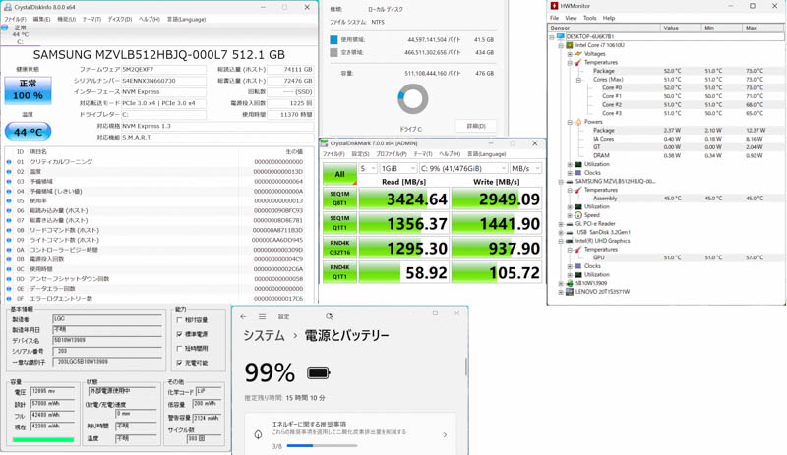Click the Settings window vertical scrollbar

(x=466, y=367)
